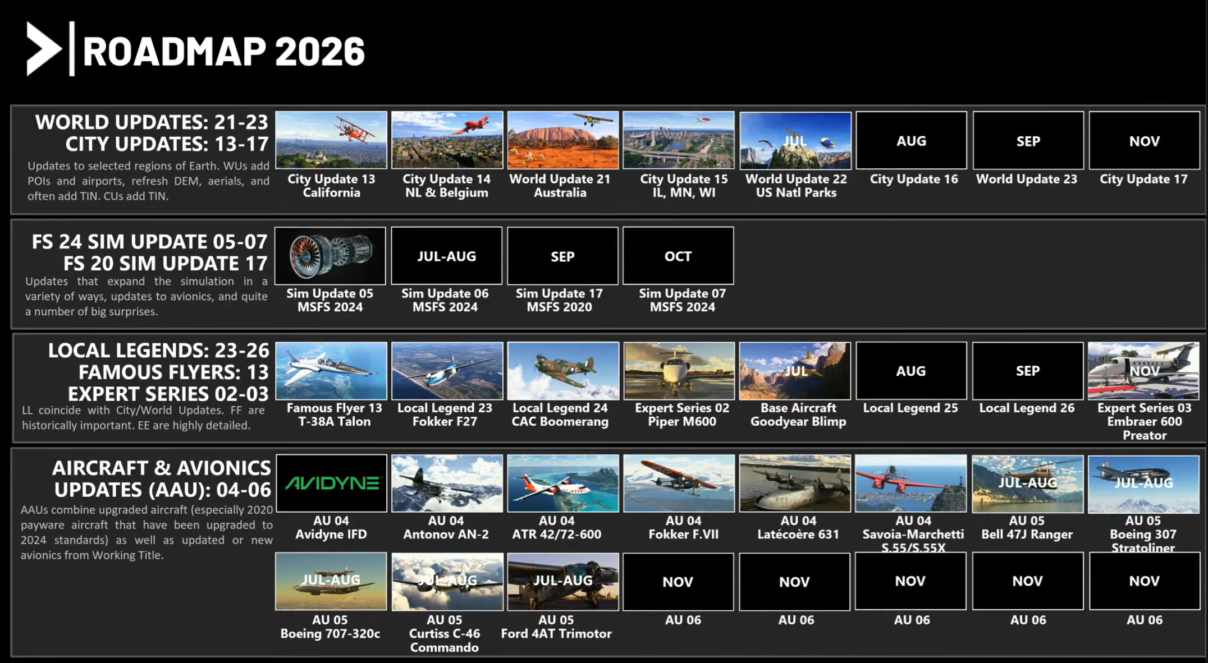Select the 'World Update 21 Australia' caption
The image size is (1208, 663).
coord(560,186)
